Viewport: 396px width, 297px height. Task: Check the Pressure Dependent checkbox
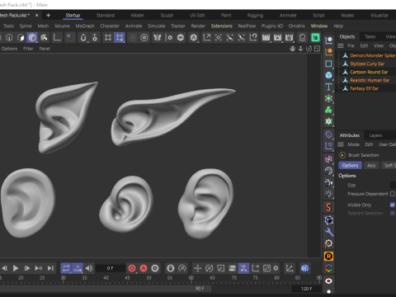click(x=393, y=194)
